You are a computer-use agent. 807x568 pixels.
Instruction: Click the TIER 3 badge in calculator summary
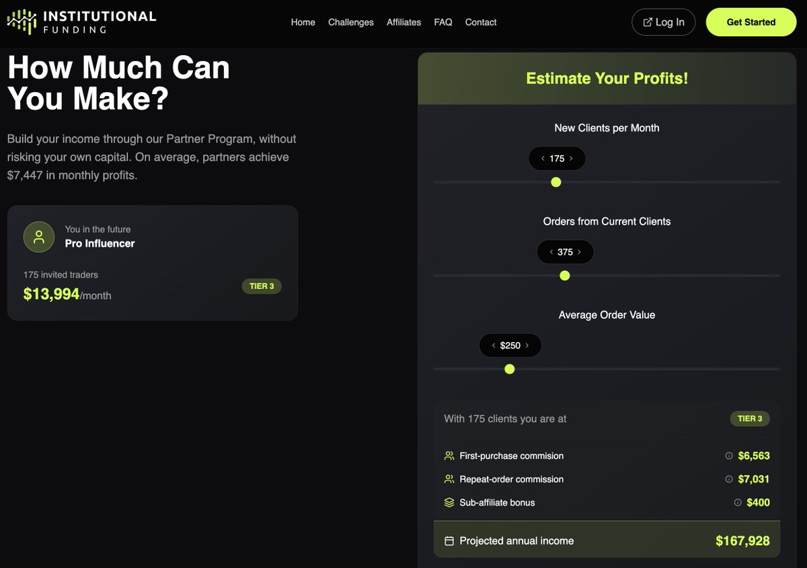pyautogui.click(x=750, y=419)
